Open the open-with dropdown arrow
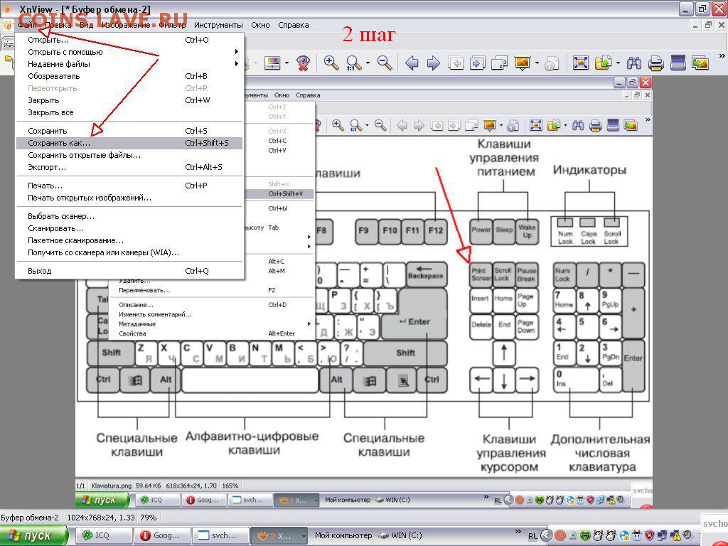The height and width of the screenshot is (546, 728). (618, 63)
